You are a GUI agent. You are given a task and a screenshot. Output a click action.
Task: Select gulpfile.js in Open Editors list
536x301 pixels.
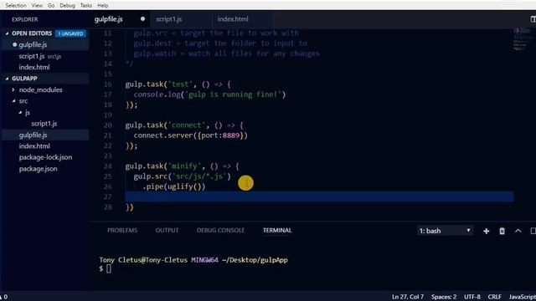pos(33,44)
